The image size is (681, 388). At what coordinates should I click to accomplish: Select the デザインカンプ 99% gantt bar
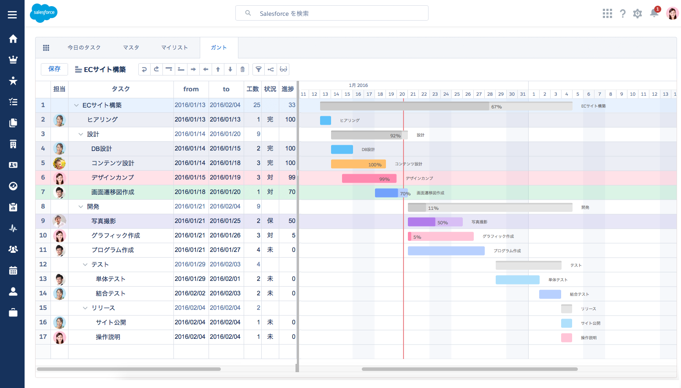(369, 178)
